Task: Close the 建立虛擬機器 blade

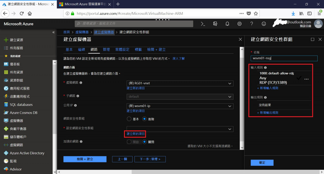Action: pos(240,39)
